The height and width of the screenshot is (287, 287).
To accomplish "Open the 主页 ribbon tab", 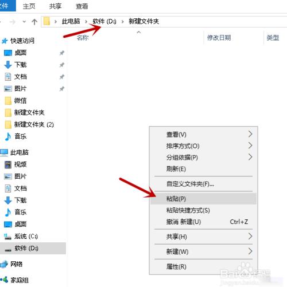I will tap(29, 6).
